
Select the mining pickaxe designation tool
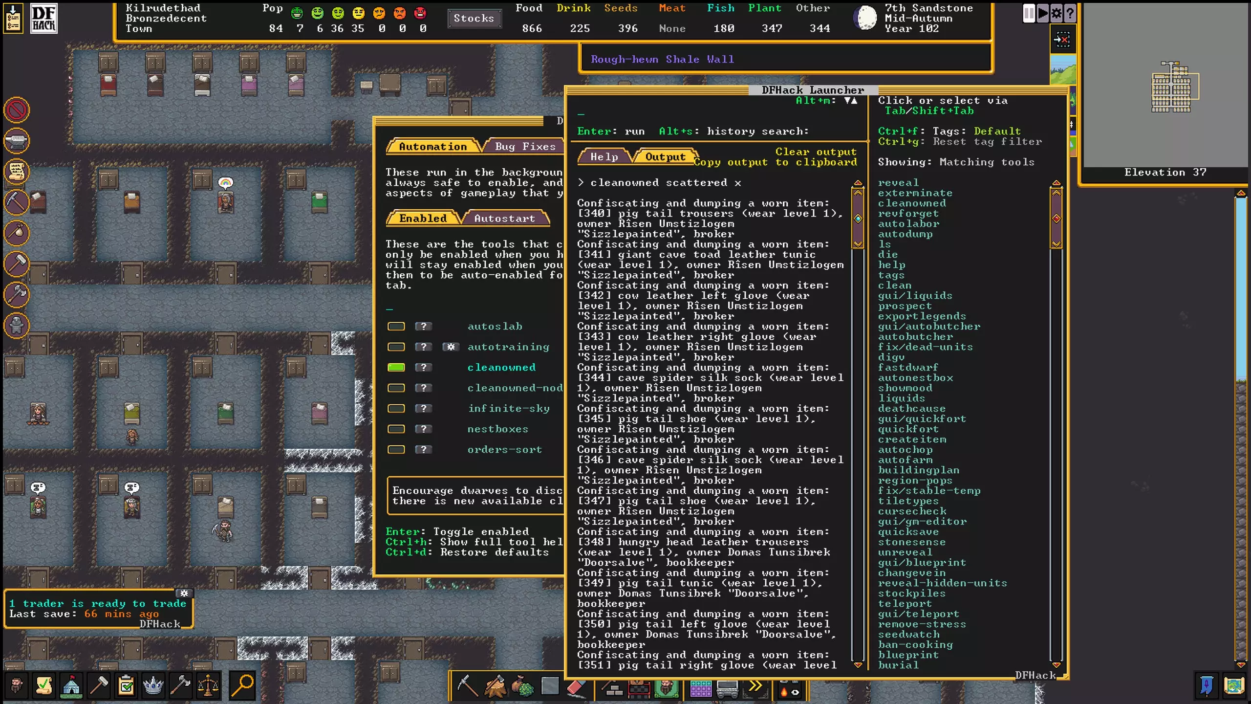click(x=467, y=685)
